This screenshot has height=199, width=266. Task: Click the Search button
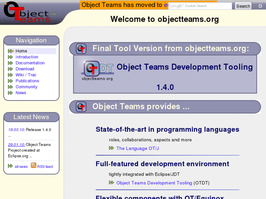[243, 6]
